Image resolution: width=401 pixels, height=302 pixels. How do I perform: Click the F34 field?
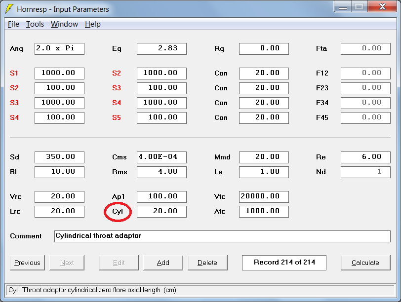click(366, 103)
